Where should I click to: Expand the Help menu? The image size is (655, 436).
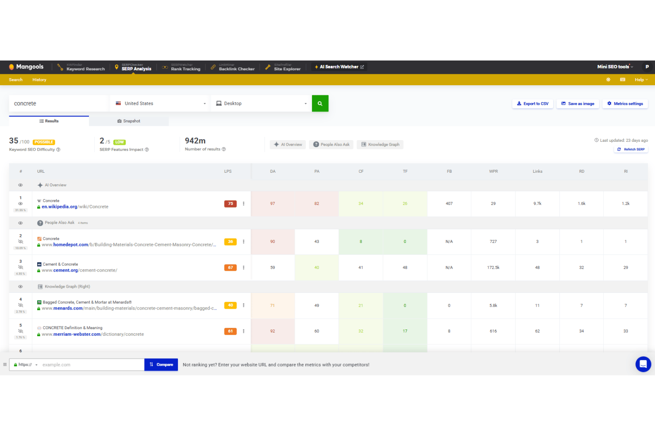[641, 80]
